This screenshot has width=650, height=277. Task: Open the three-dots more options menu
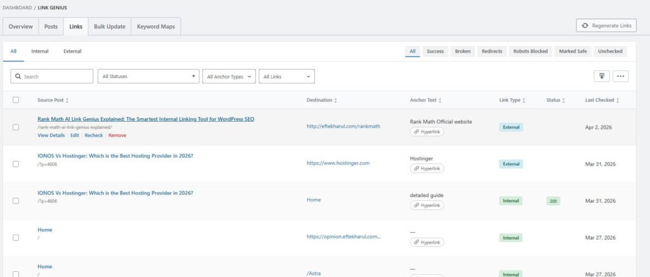tap(620, 76)
